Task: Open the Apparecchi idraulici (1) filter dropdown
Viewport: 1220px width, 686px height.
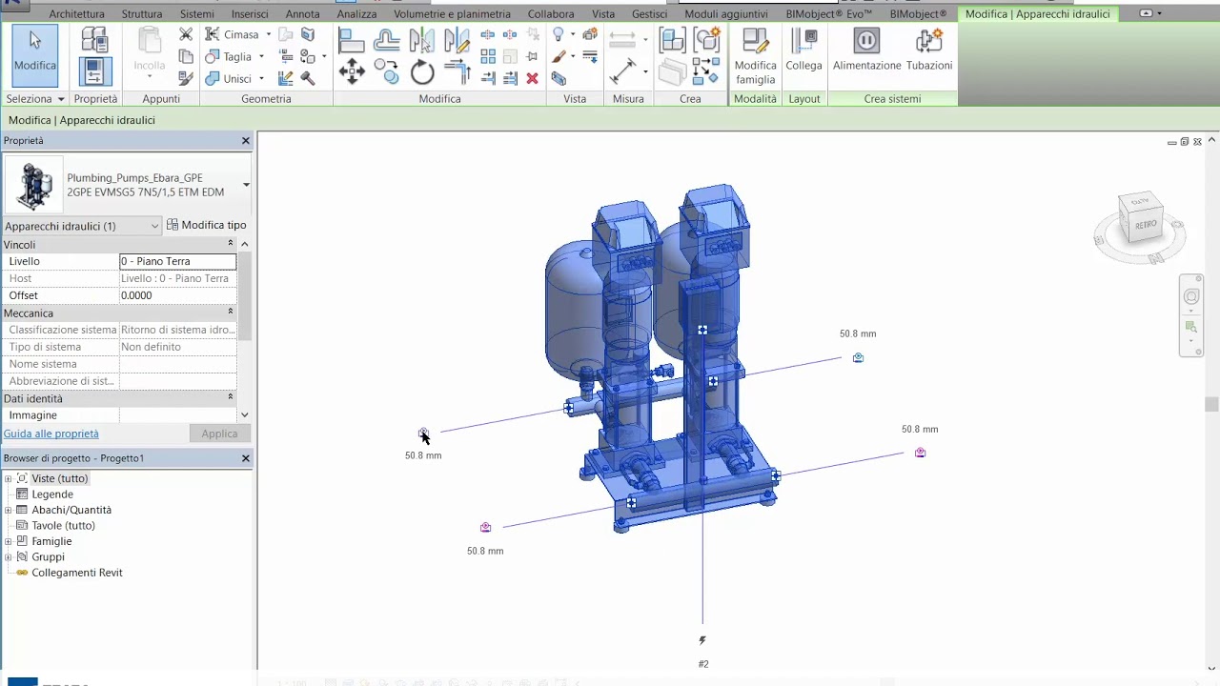Action: tap(154, 226)
